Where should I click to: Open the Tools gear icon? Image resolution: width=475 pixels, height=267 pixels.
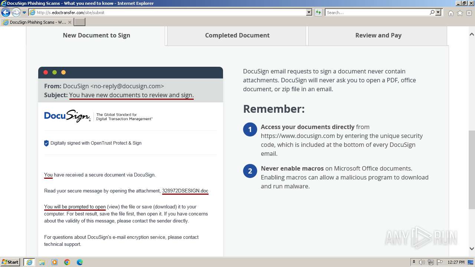tap(469, 13)
